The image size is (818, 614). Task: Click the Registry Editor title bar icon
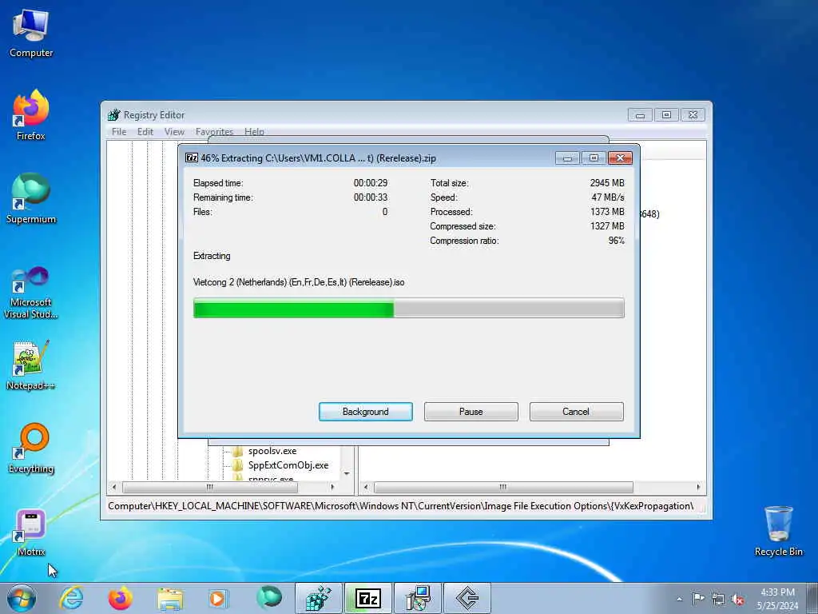pos(113,115)
